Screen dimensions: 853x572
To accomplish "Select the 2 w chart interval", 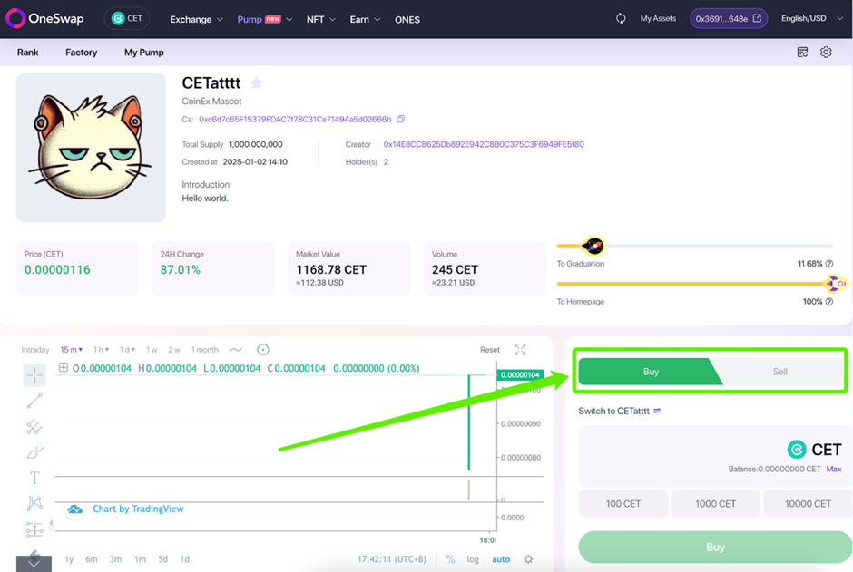I will pos(174,350).
